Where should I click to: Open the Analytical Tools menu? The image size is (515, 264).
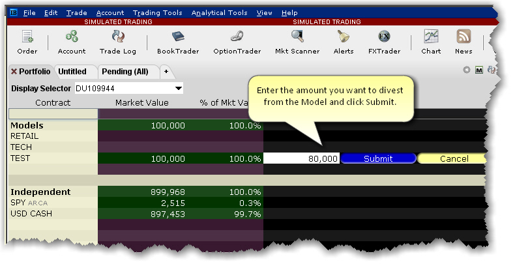(219, 12)
